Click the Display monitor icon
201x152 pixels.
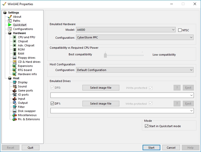tap(15, 82)
